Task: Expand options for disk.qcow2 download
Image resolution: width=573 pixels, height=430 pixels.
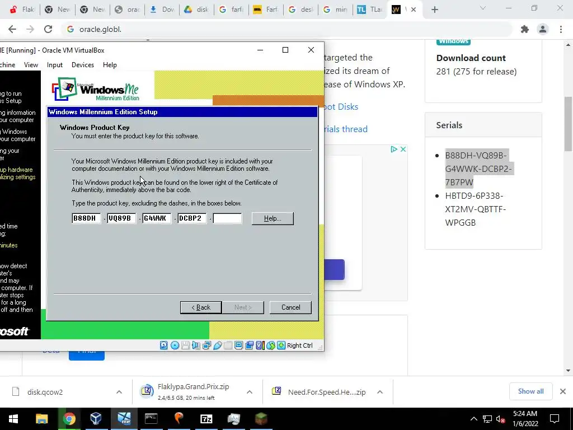Action: coord(119,392)
